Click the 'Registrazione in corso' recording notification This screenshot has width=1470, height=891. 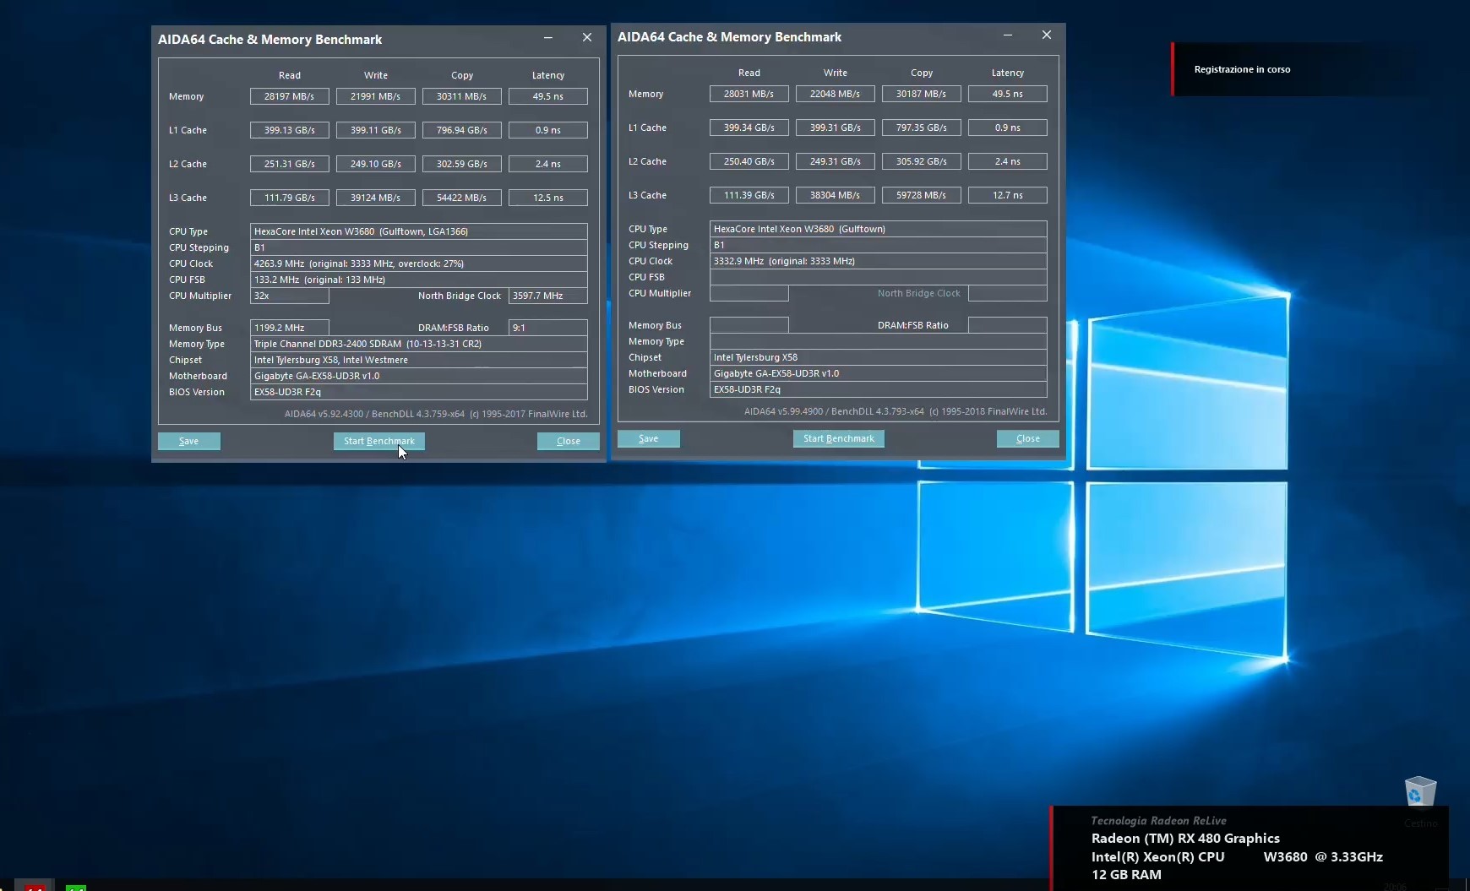1242,69
